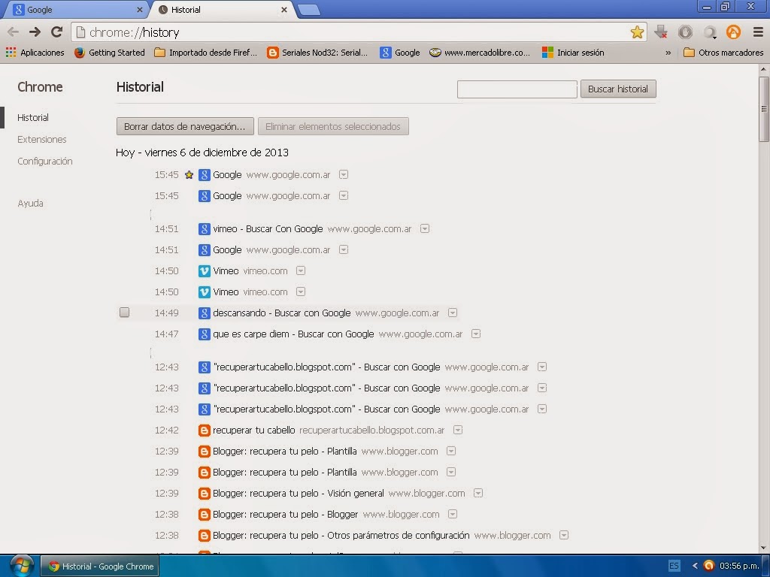The image size is (770, 577).
Task: Open the Google bookmark in bookmarks bar
Action: tap(400, 53)
